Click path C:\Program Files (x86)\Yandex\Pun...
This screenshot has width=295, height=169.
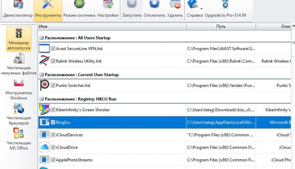(221, 85)
